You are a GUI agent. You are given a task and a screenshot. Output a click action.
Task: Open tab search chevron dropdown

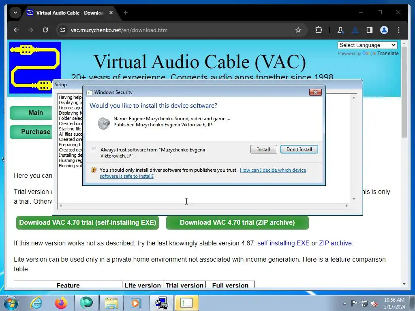click(15, 13)
